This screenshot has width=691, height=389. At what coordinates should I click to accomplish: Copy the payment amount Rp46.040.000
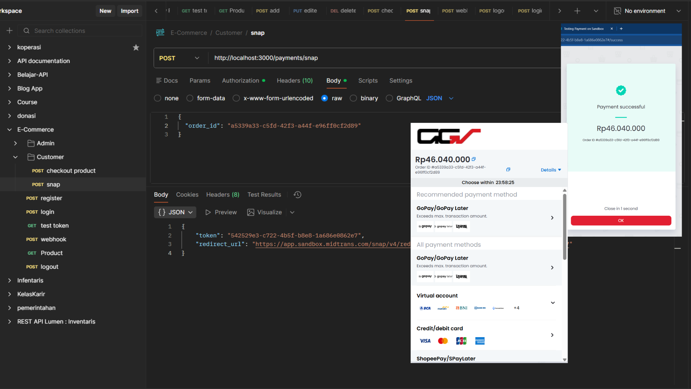(474, 159)
